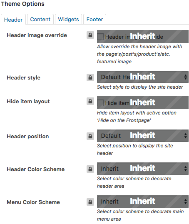Toggle the lock next to Hide item layout
This screenshot has width=189, height=224.
pyautogui.click(x=90, y=101)
